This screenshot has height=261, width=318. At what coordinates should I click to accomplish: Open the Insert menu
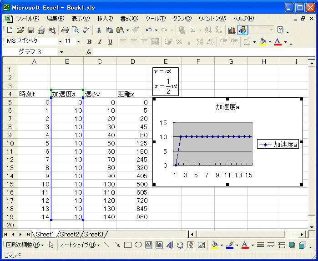105,19
